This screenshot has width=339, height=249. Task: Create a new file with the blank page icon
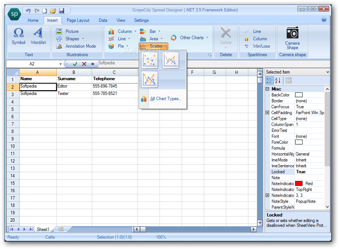[45, 11]
